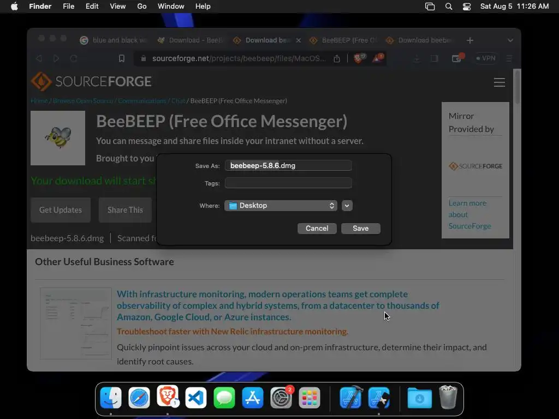559x419 pixels.
Task: Click 'Learn more about SourceForge' link
Action: 469,214
